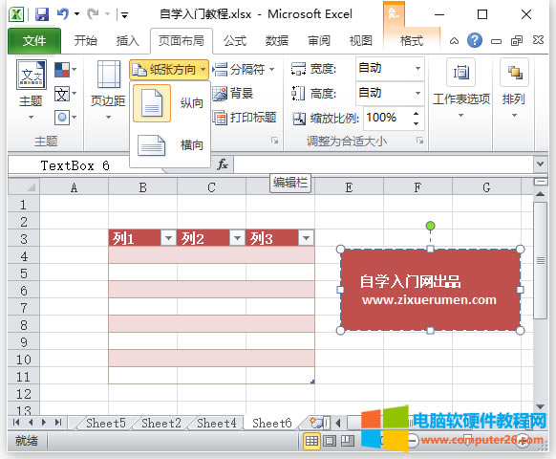
Task: Click the fx insert function button
Action: (x=223, y=164)
